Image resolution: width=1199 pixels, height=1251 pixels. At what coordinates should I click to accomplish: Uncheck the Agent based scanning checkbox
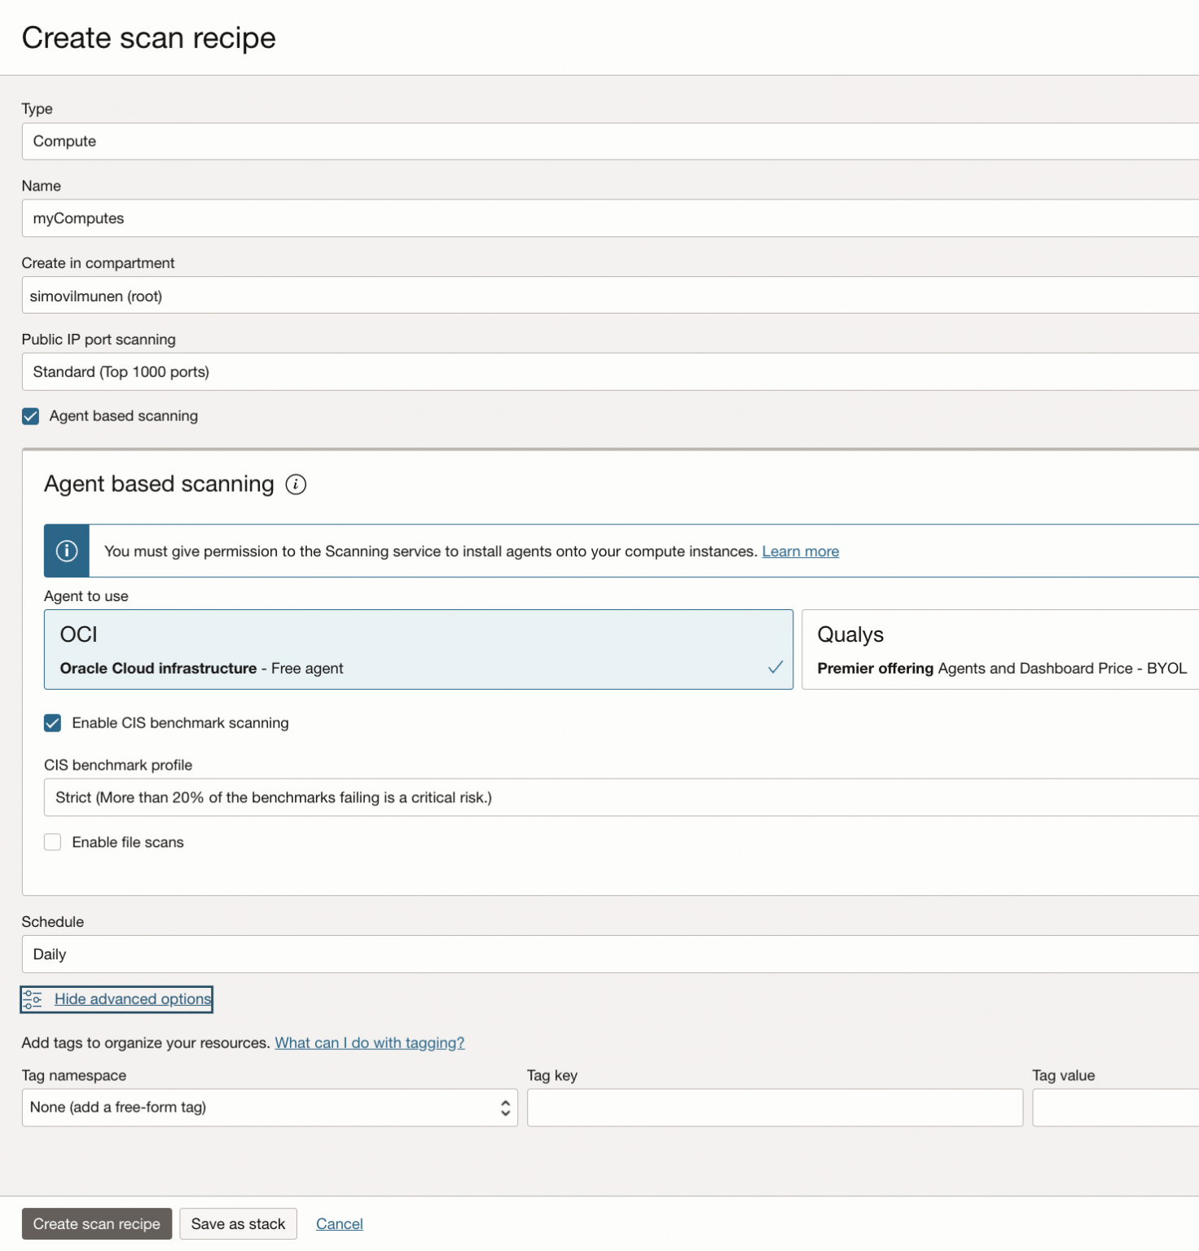tap(31, 416)
